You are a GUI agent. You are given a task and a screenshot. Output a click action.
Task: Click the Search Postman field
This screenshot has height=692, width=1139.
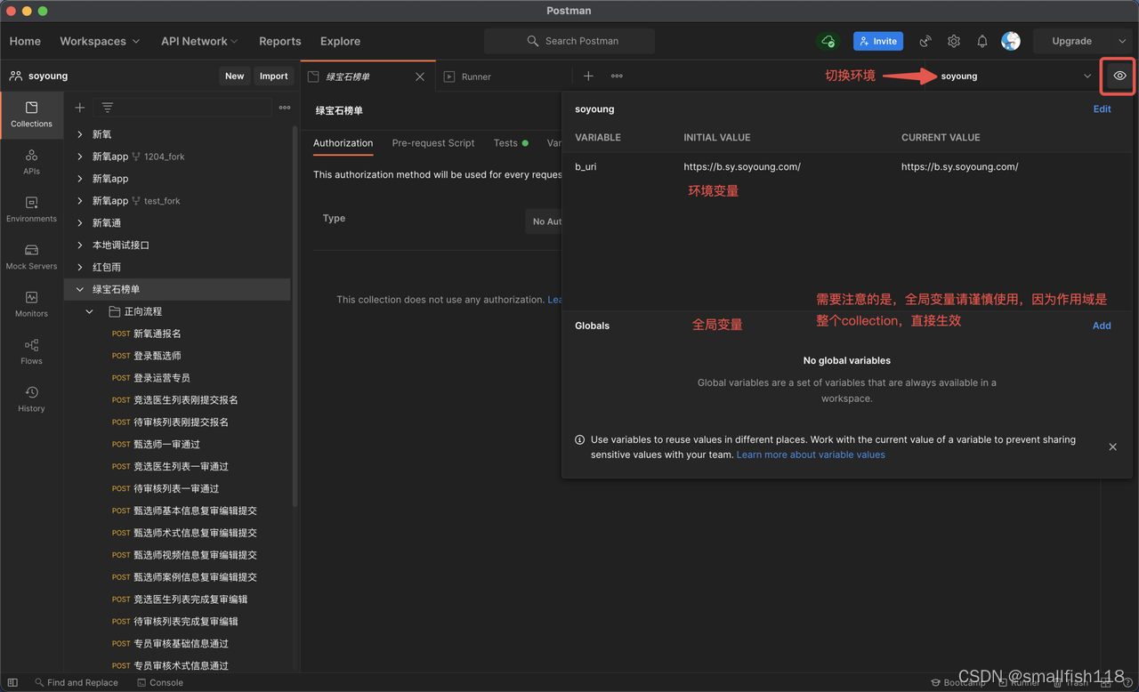pos(569,41)
